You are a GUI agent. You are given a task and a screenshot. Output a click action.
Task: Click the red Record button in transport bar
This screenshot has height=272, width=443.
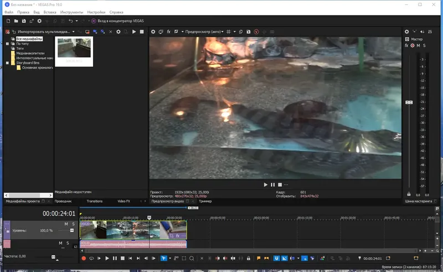84,258
